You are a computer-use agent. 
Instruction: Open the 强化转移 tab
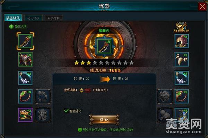pos(33,18)
